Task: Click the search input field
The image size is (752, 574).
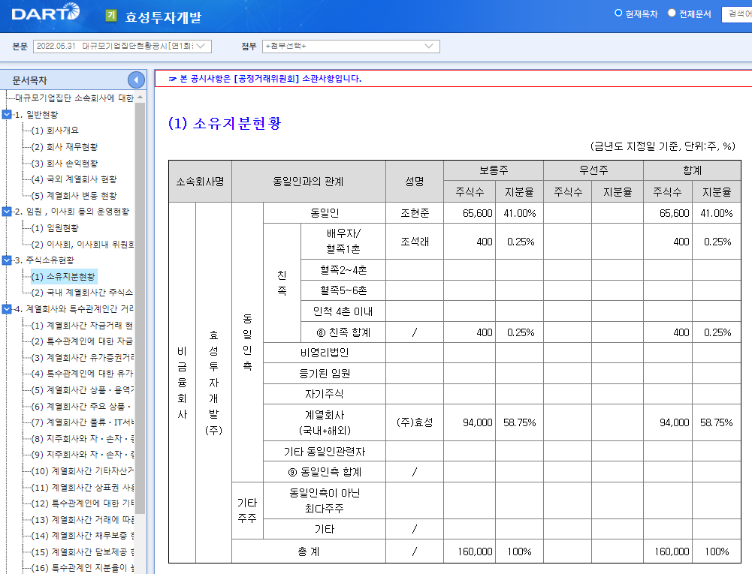Action: tap(737, 14)
